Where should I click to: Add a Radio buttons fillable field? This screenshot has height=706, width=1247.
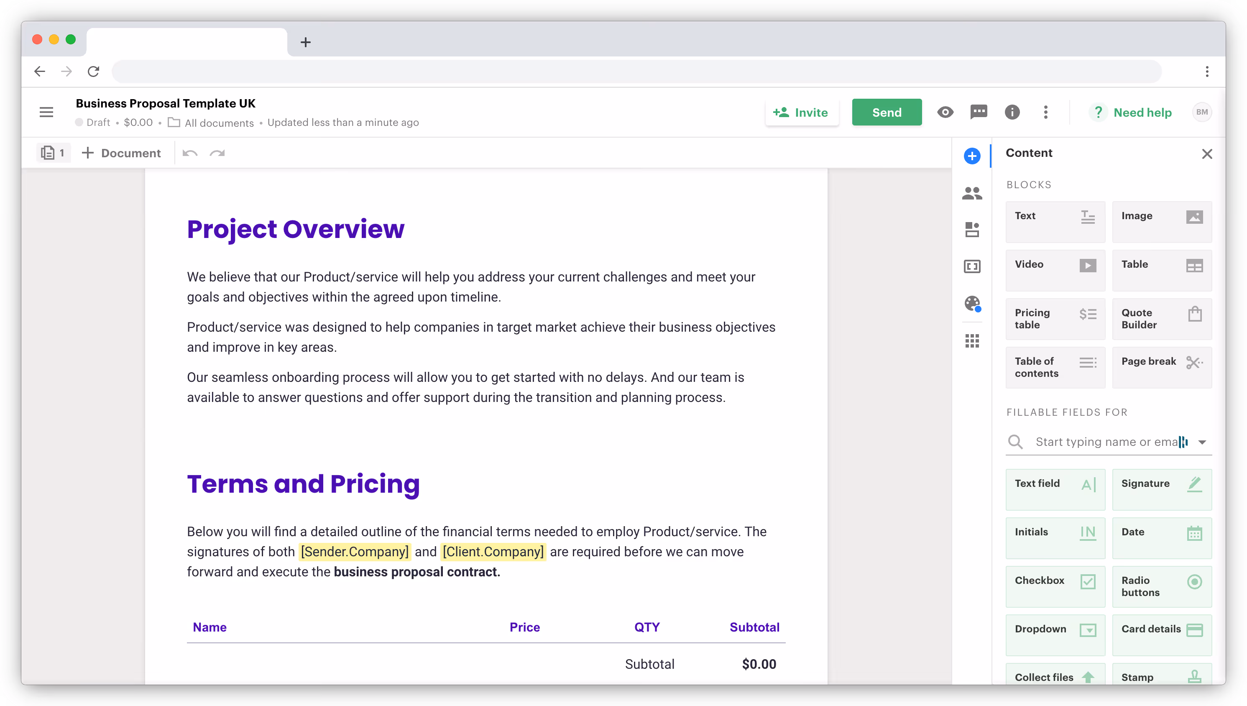(x=1162, y=586)
